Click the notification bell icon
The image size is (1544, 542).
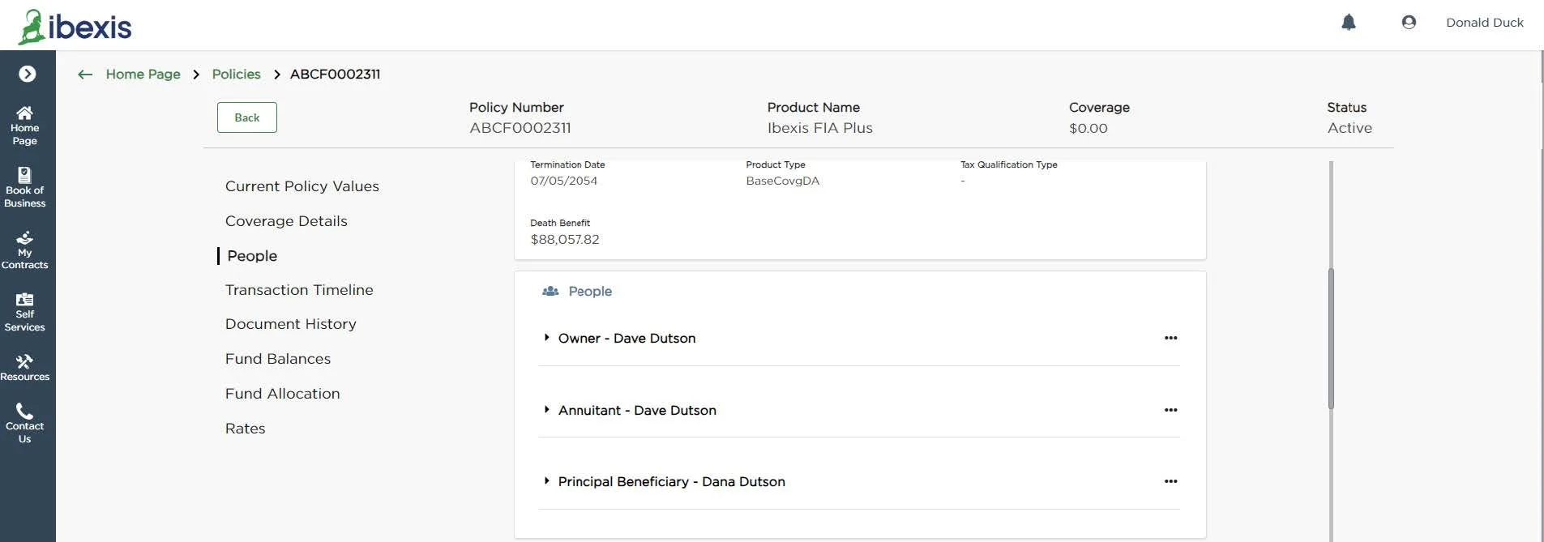coord(1348,23)
